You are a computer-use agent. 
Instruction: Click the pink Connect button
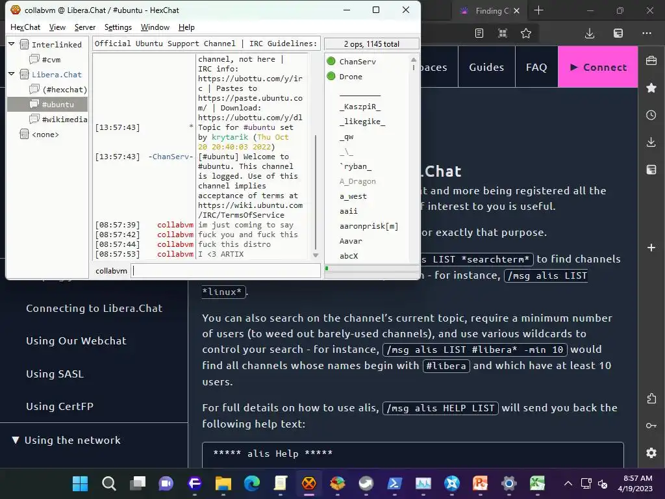pos(598,67)
